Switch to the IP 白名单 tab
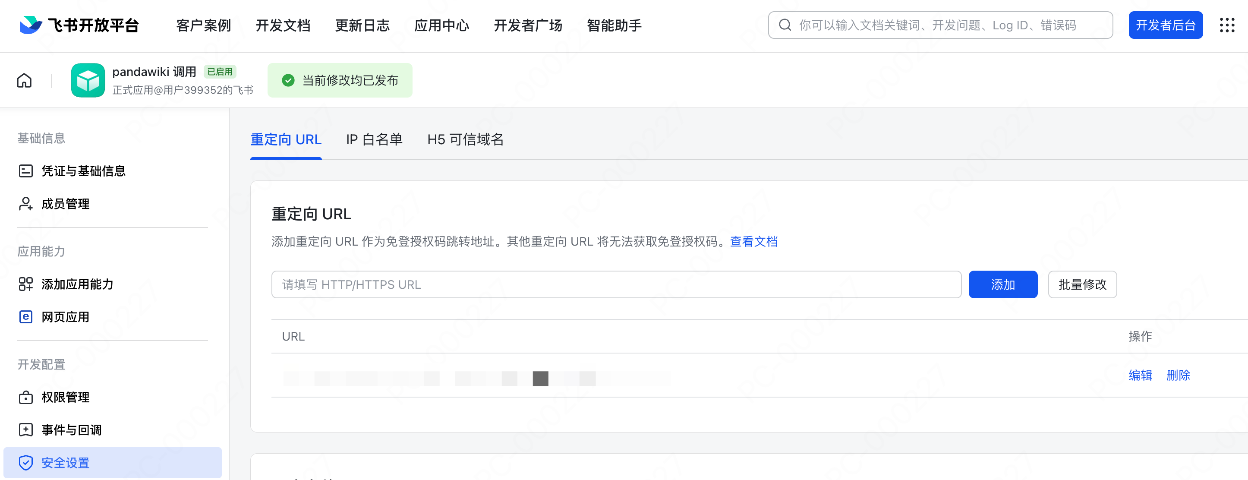This screenshot has width=1248, height=480. 375,139
